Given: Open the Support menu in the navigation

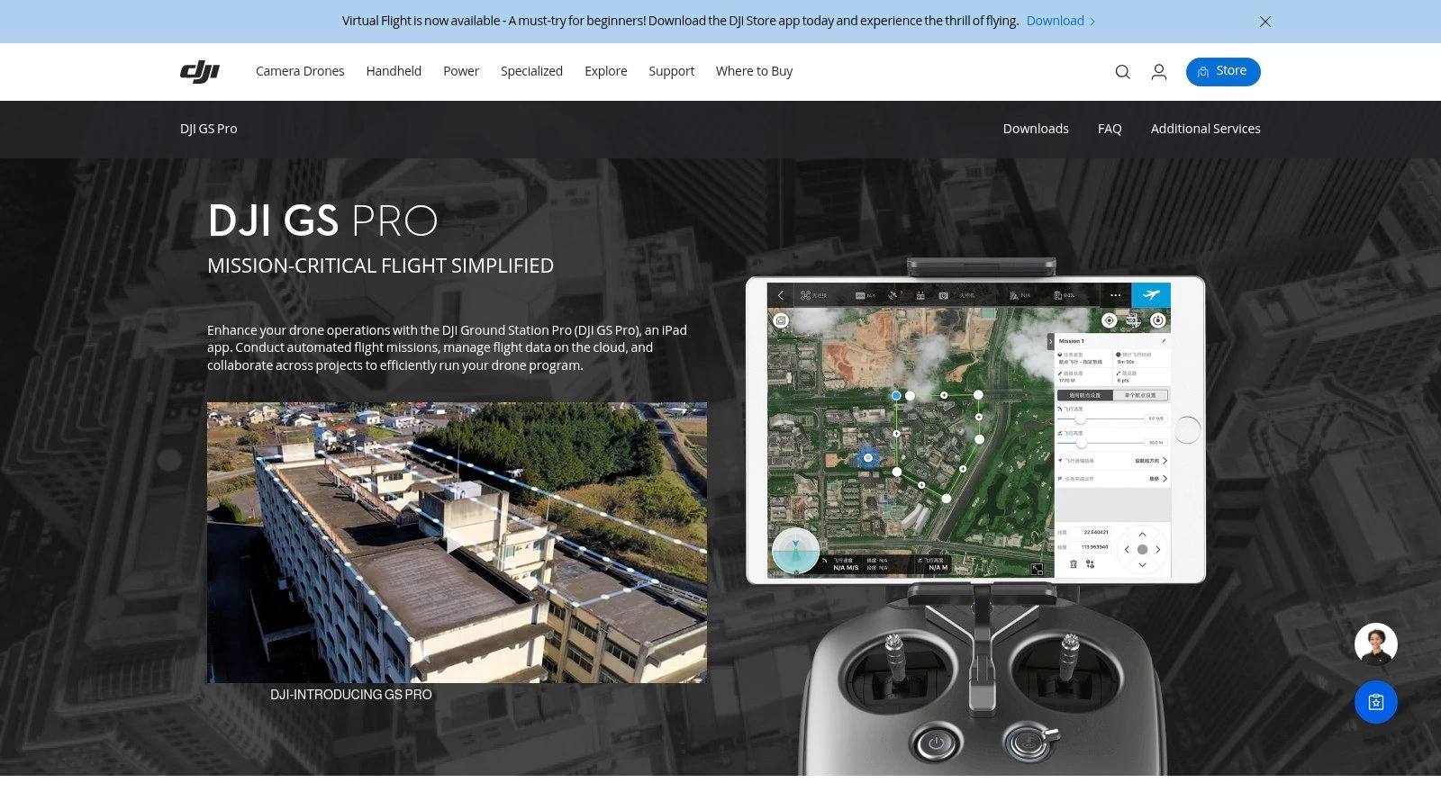Looking at the screenshot, I should [671, 71].
